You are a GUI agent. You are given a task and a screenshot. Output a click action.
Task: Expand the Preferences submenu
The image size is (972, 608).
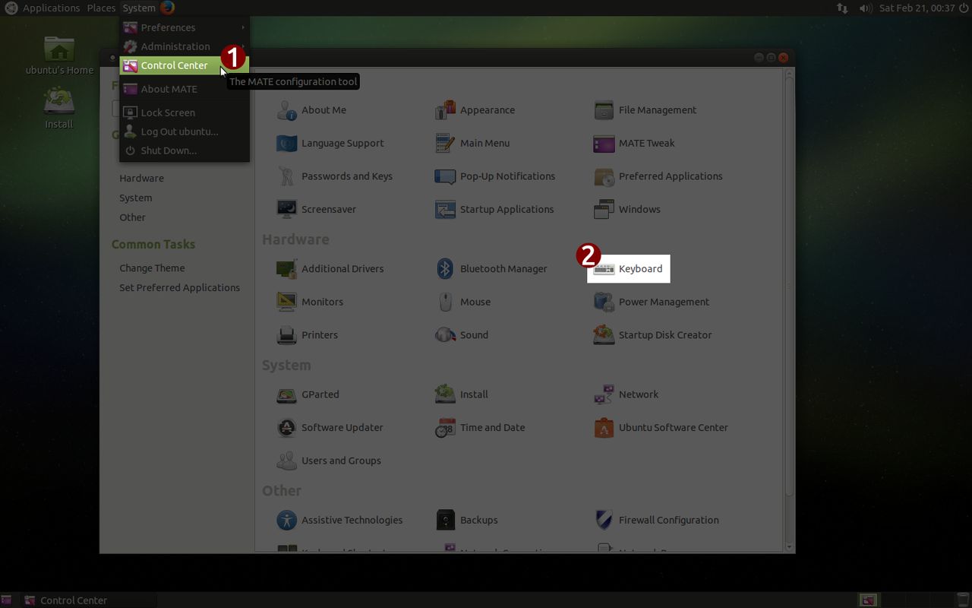[185, 27]
